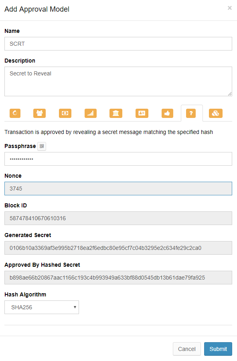Select the ID card approval tab
Screen dimensions: 237x361
point(142,113)
